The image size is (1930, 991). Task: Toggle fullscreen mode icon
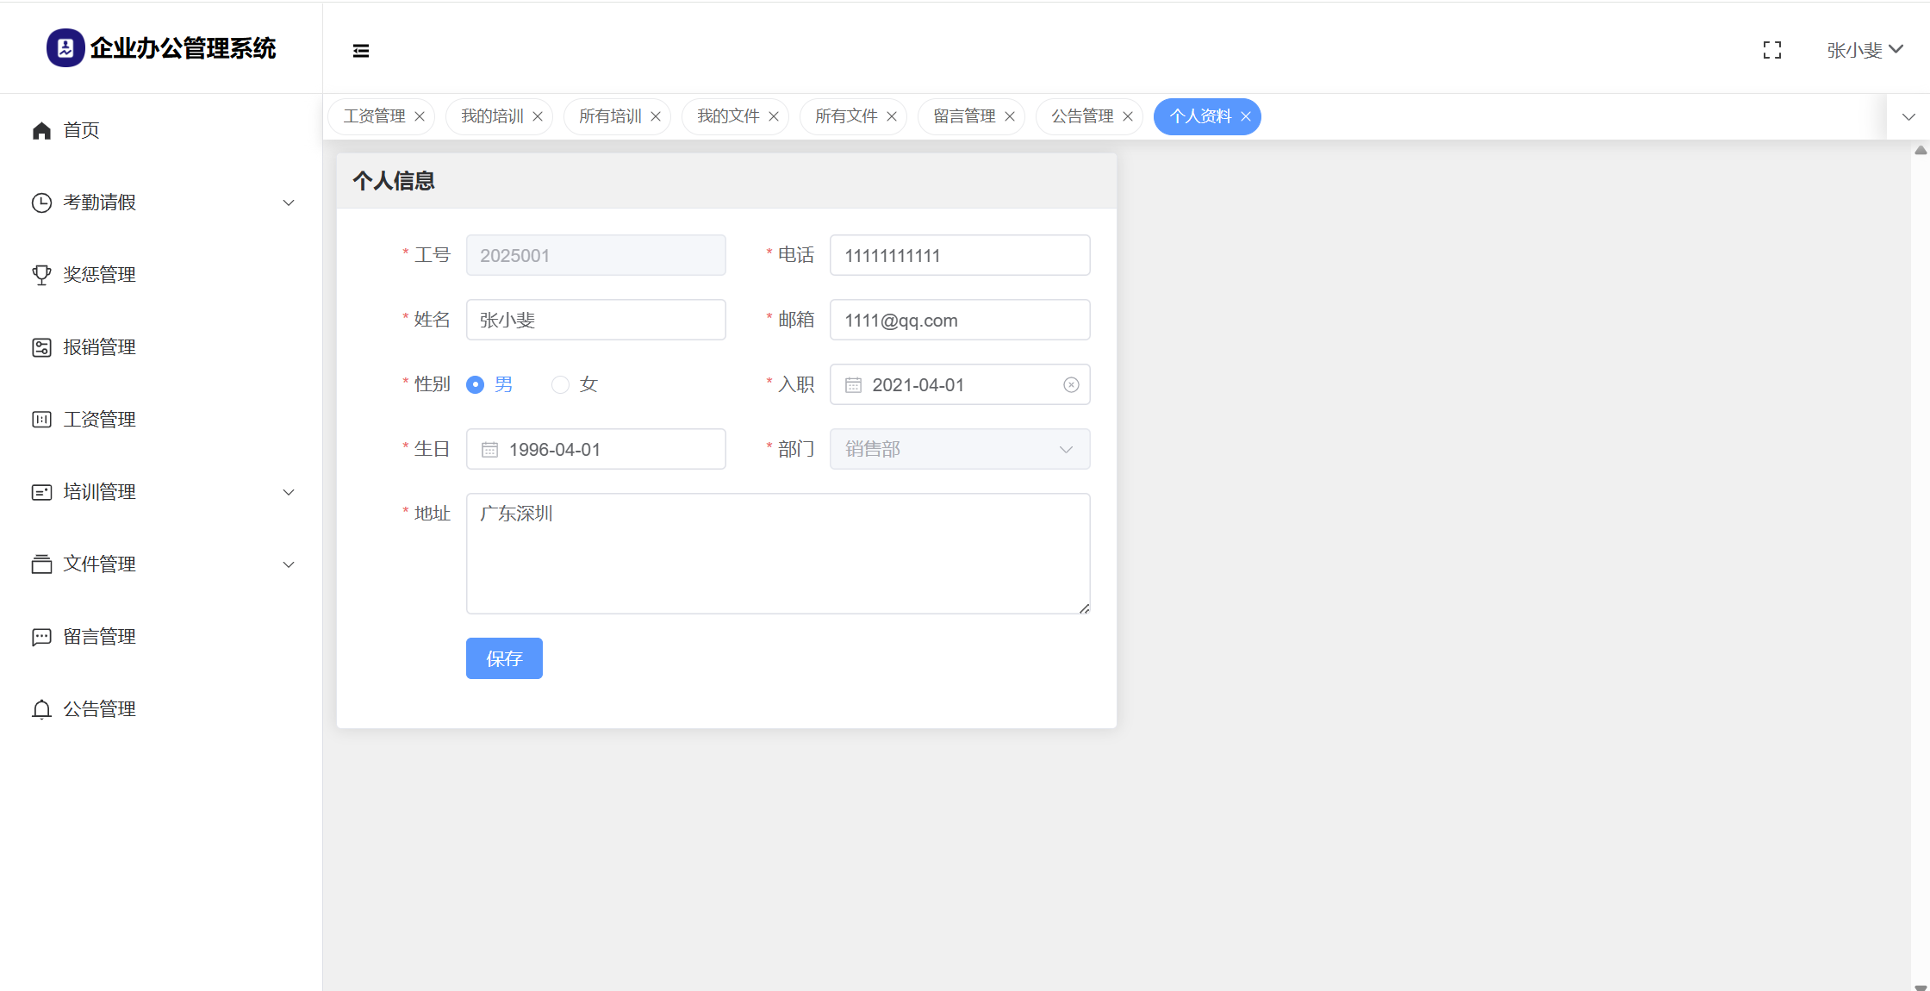[x=1771, y=51]
